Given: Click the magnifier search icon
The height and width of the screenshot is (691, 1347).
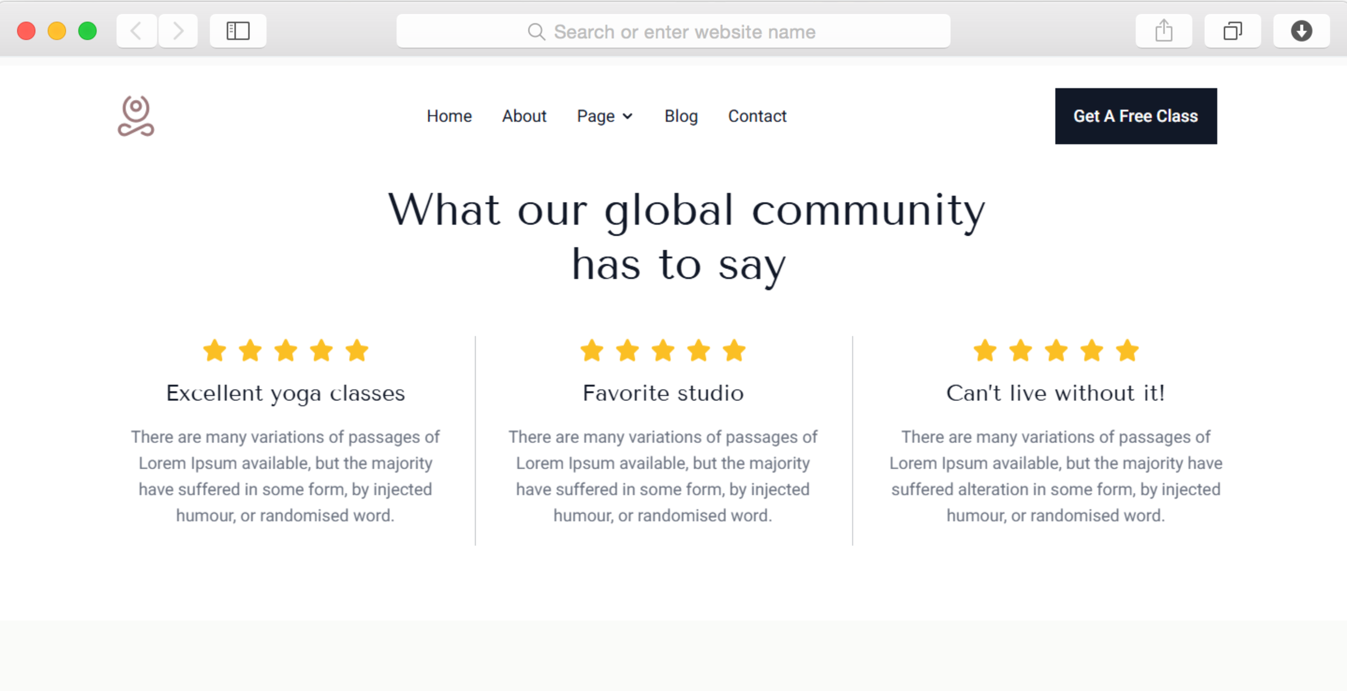Looking at the screenshot, I should coord(536,32).
